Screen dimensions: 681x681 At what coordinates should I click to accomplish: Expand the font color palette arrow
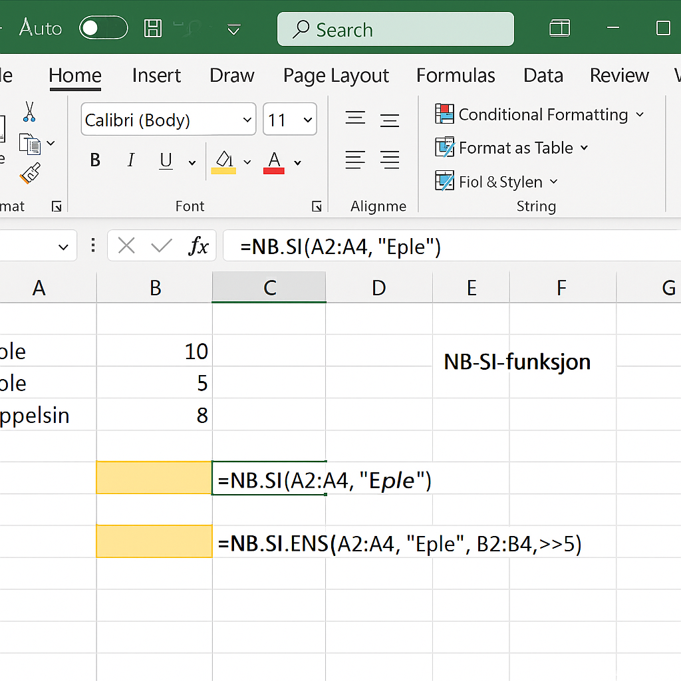[297, 163]
